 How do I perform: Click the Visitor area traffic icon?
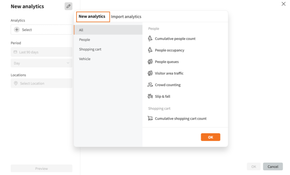[150, 73]
